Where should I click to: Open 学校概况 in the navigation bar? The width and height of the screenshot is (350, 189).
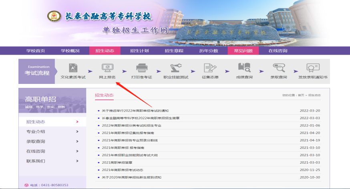[x=70, y=51]
